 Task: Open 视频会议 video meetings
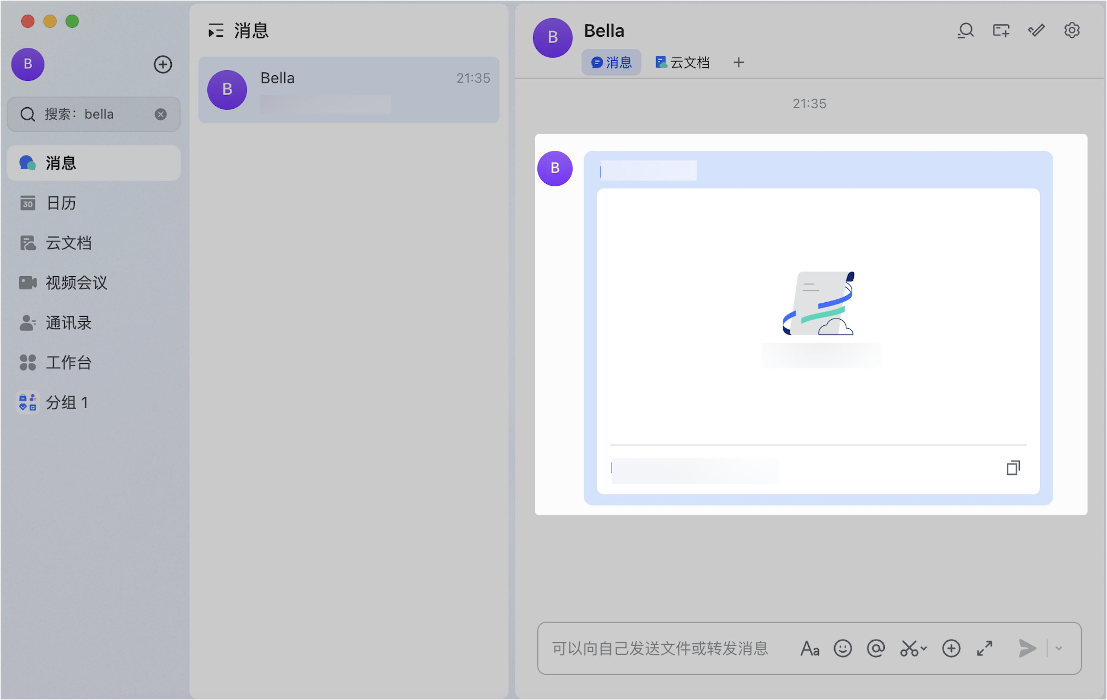(x=93, y=283)
